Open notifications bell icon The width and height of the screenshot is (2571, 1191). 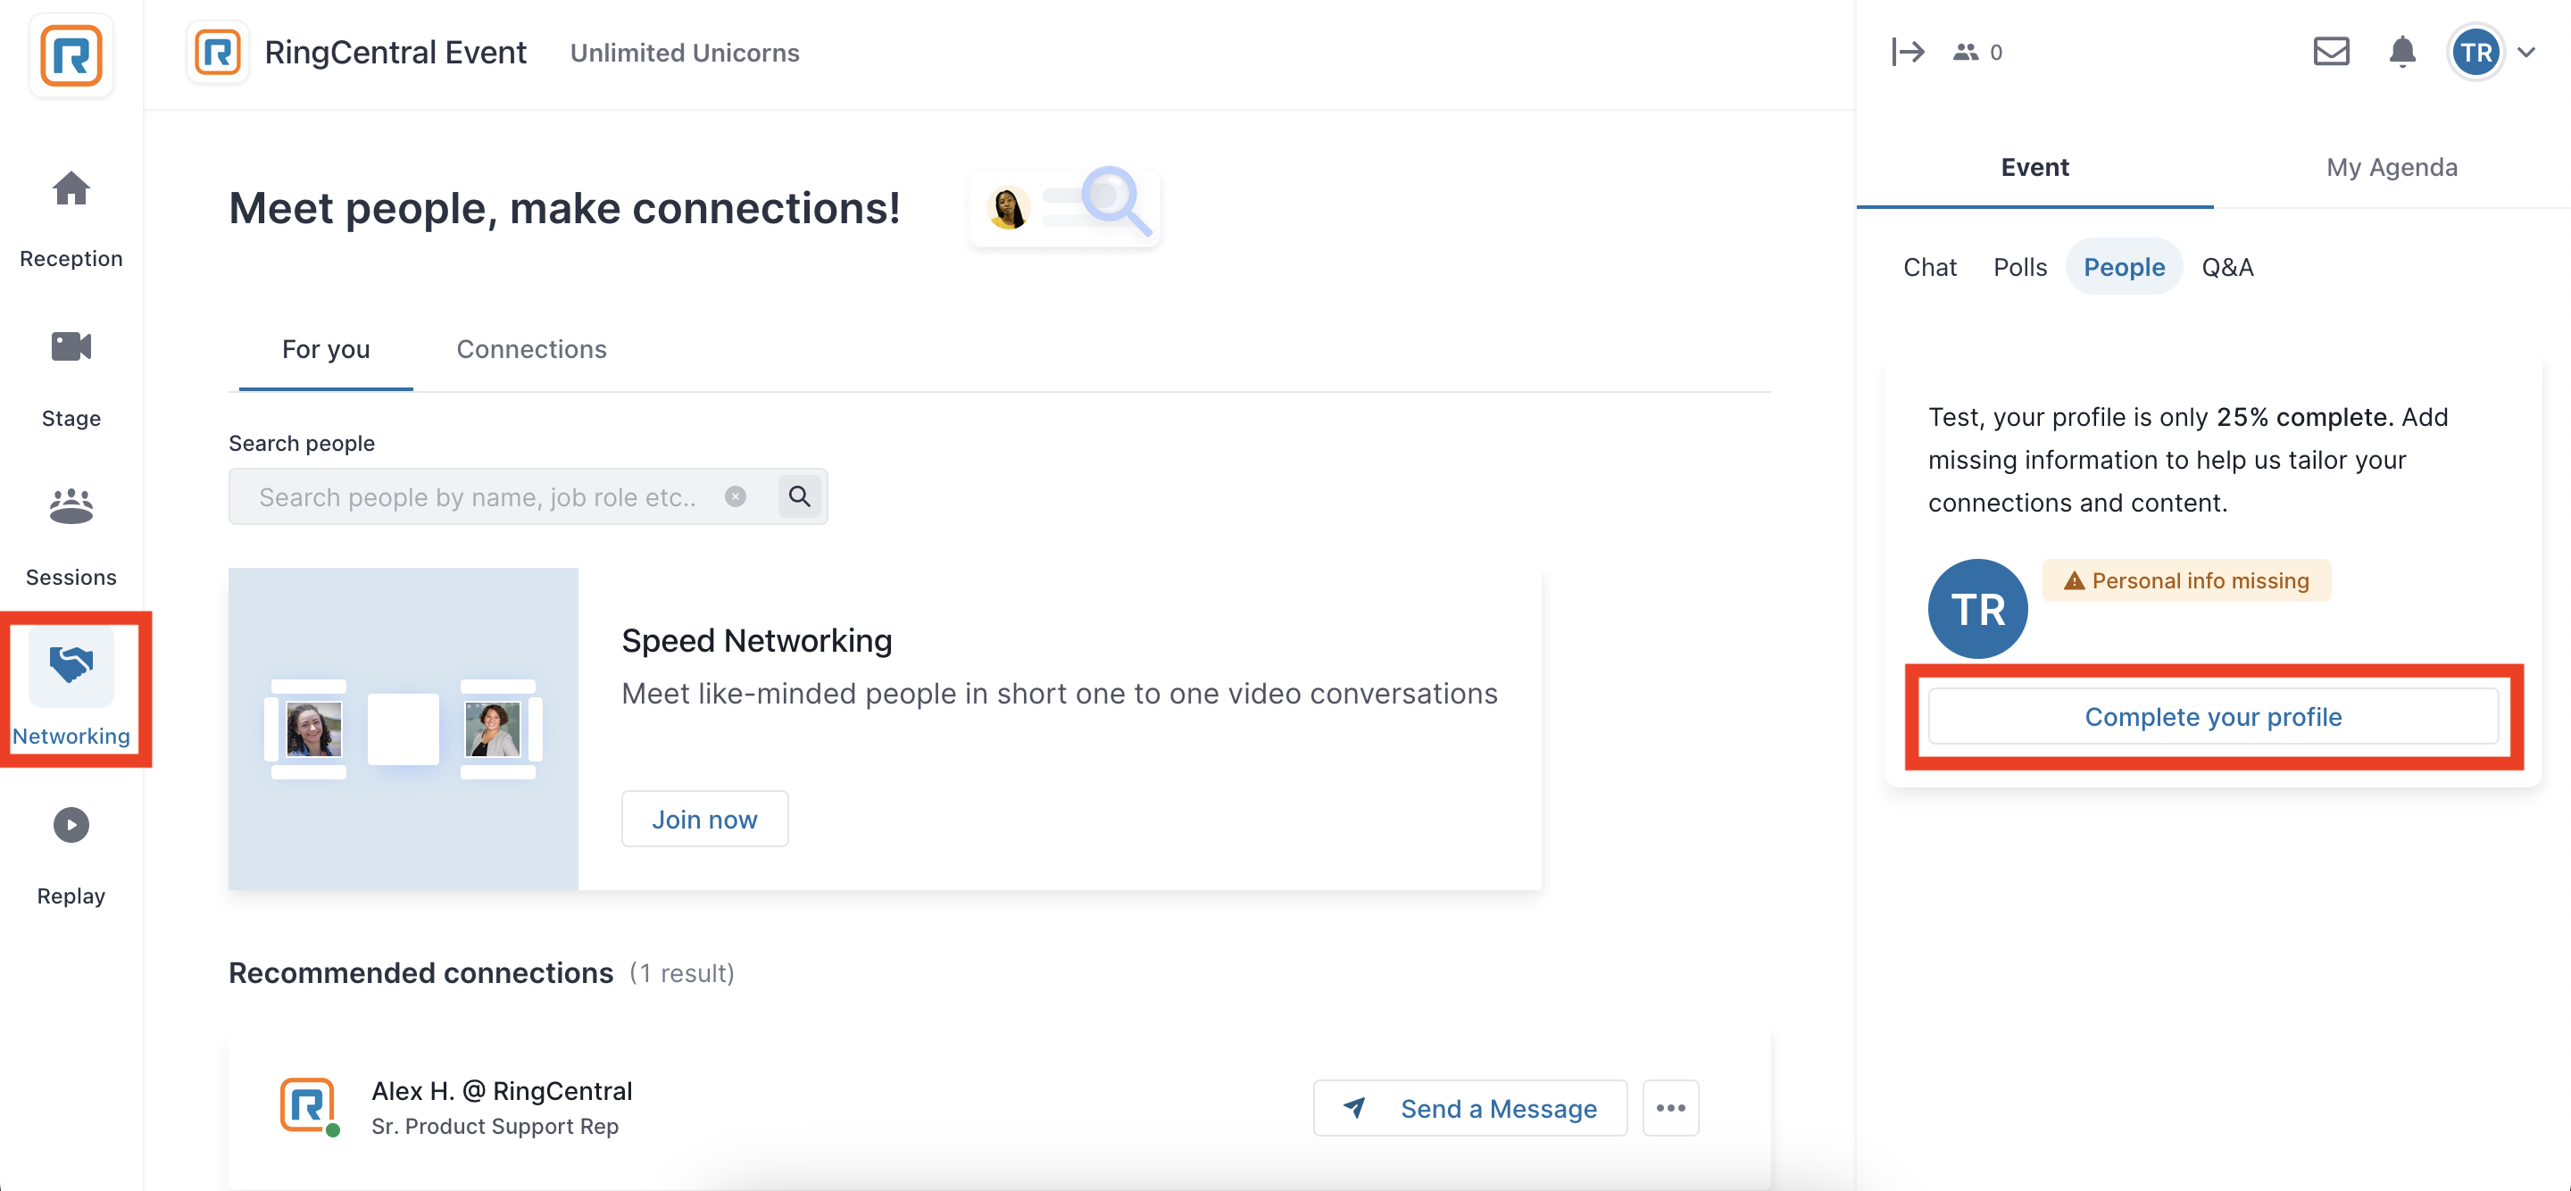[x=2402, y=52]
